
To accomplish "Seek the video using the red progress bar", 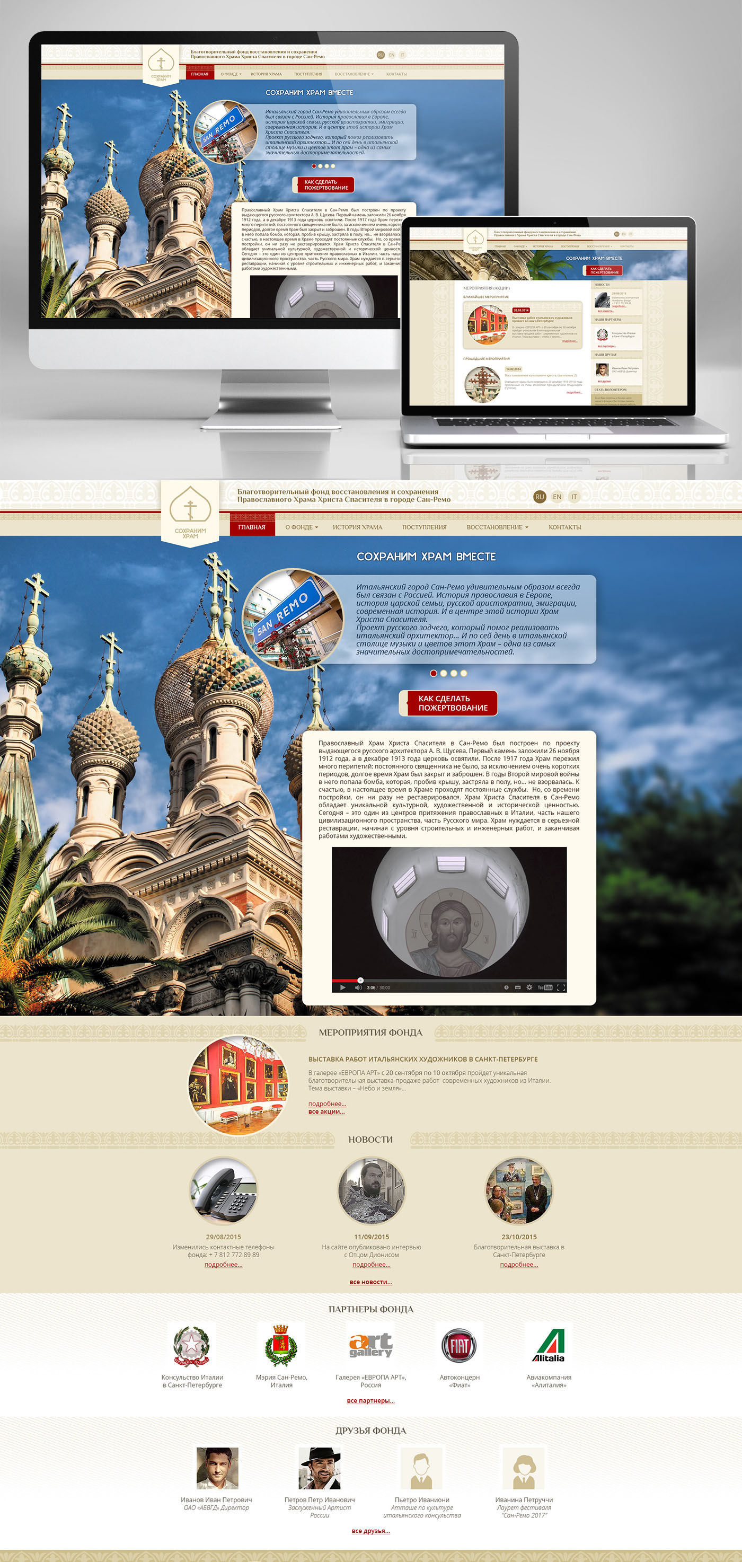I will (449, 980).
